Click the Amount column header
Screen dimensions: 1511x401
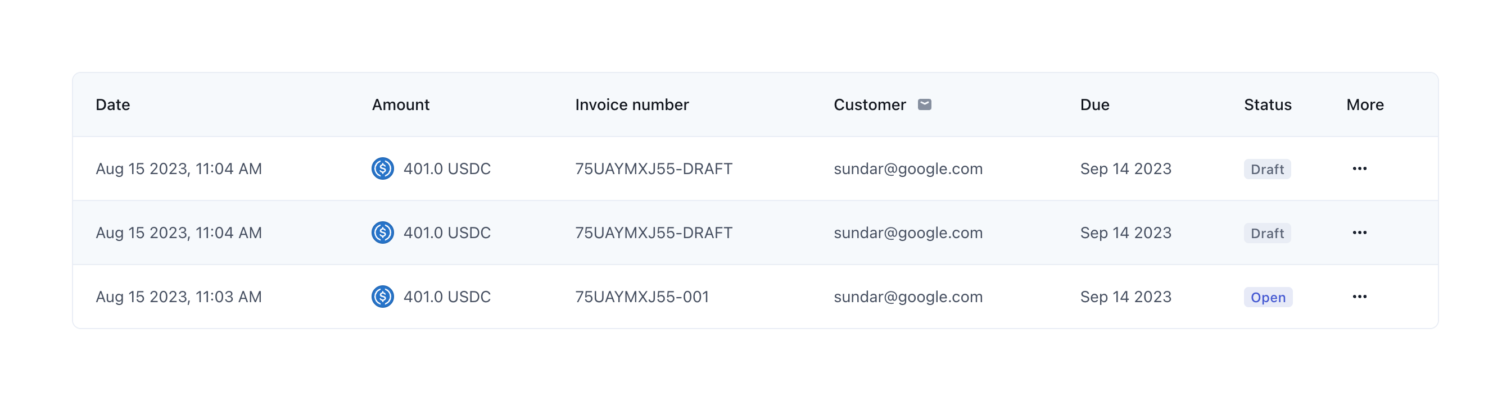click(x=401, y=105)
